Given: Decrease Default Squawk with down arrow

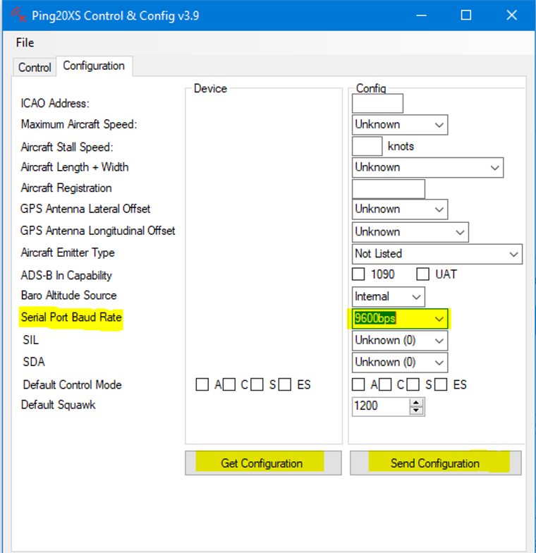Looking at the screenshot, I should 416,411.
